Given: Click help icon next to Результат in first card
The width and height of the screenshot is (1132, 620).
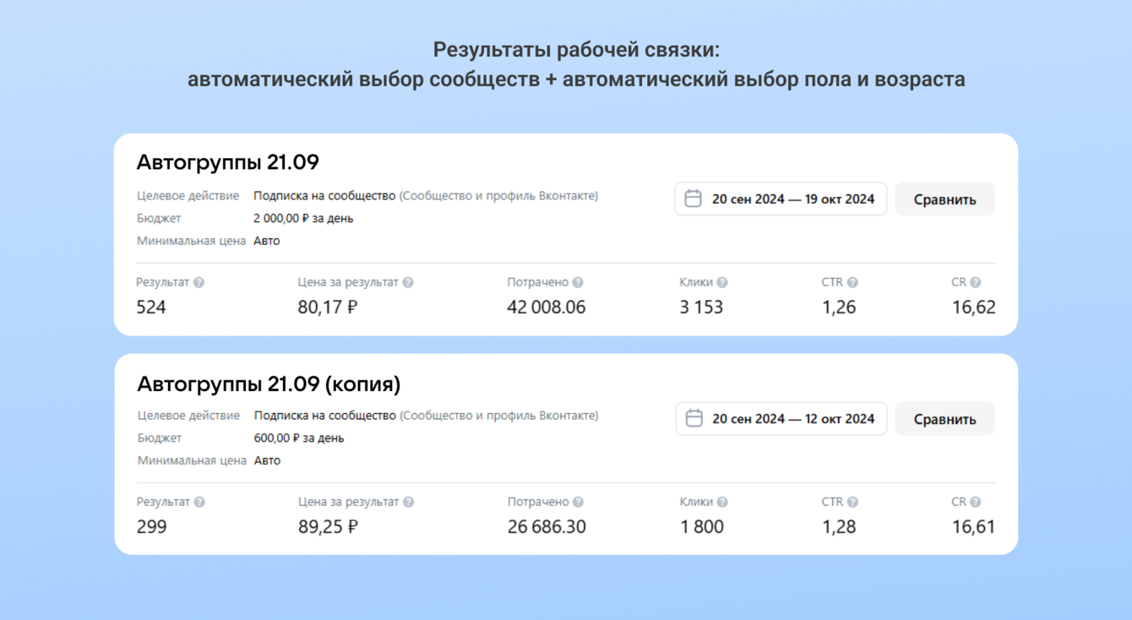Looking at the screenshot, I should pyautogui.click(x=199, y=283).
